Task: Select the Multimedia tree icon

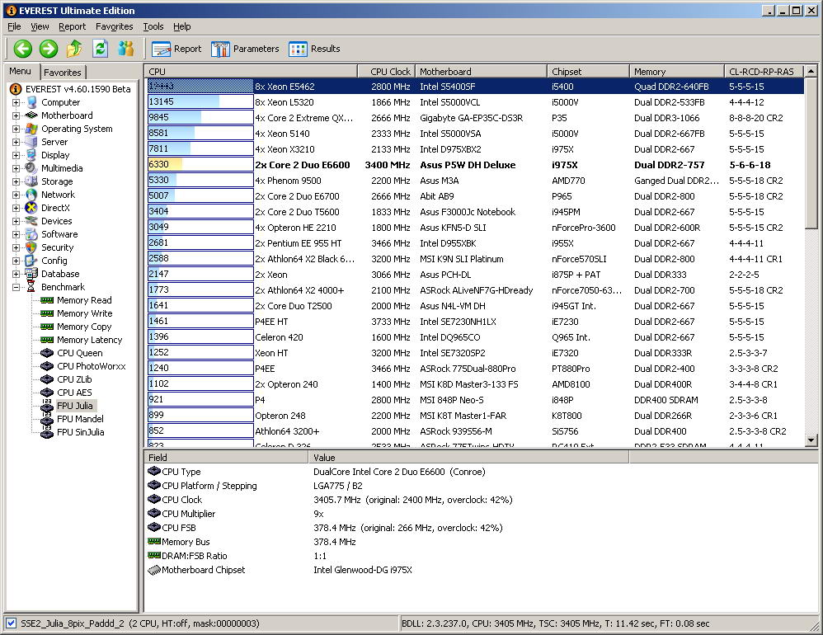Action: pyautogui.click(x=31, y=168)
